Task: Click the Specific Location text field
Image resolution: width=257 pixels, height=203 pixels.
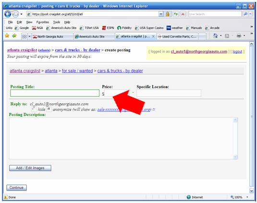Action: [x=169, y=93]
